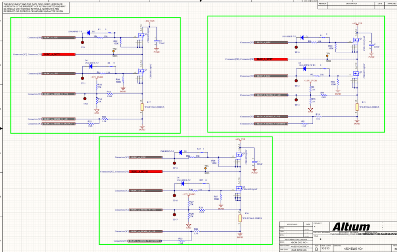Select resistor R22 11kR
Image resolution: width=397 pixels, height=252 pixels.
tap(91, 124)
